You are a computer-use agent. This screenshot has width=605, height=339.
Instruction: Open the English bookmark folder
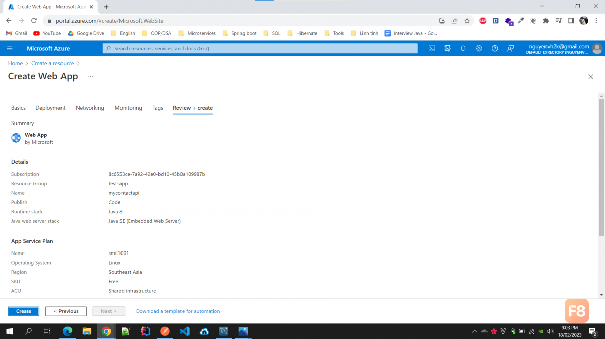coord(123,33)
